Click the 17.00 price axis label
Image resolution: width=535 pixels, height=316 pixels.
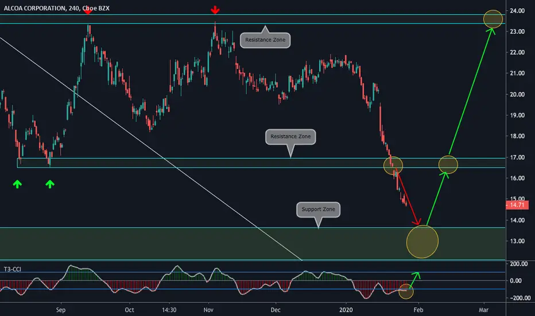(517, 157)
